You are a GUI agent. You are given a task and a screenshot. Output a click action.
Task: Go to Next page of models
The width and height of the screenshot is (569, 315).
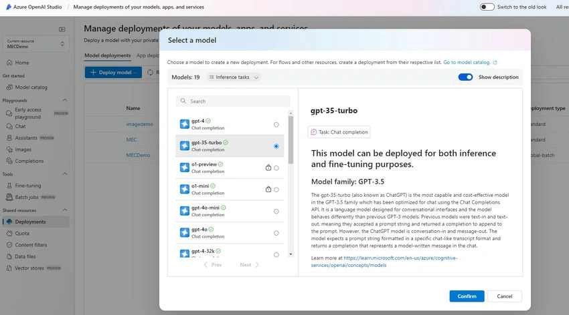click(x=249, y=265)
